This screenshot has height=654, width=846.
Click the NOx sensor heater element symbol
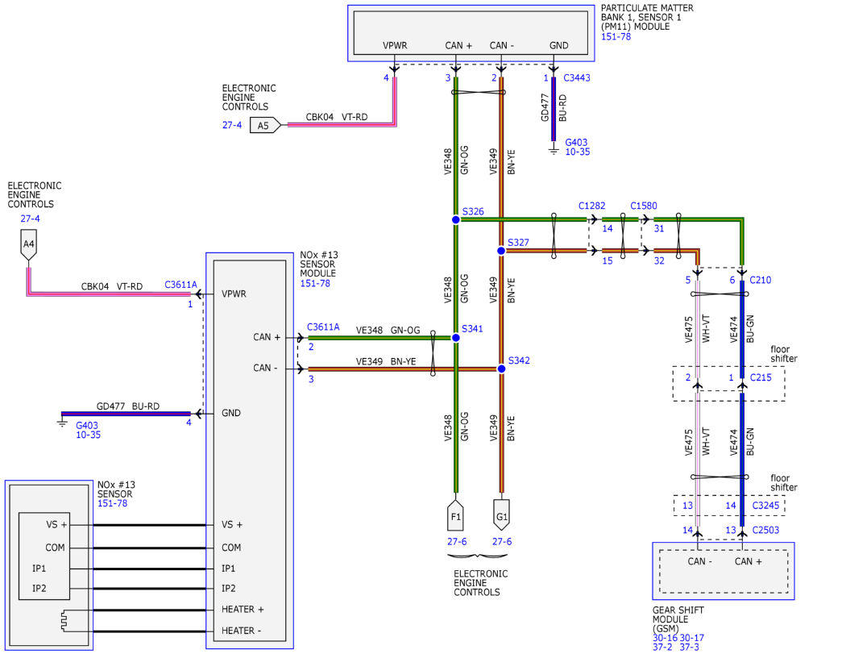coord(64,620)
